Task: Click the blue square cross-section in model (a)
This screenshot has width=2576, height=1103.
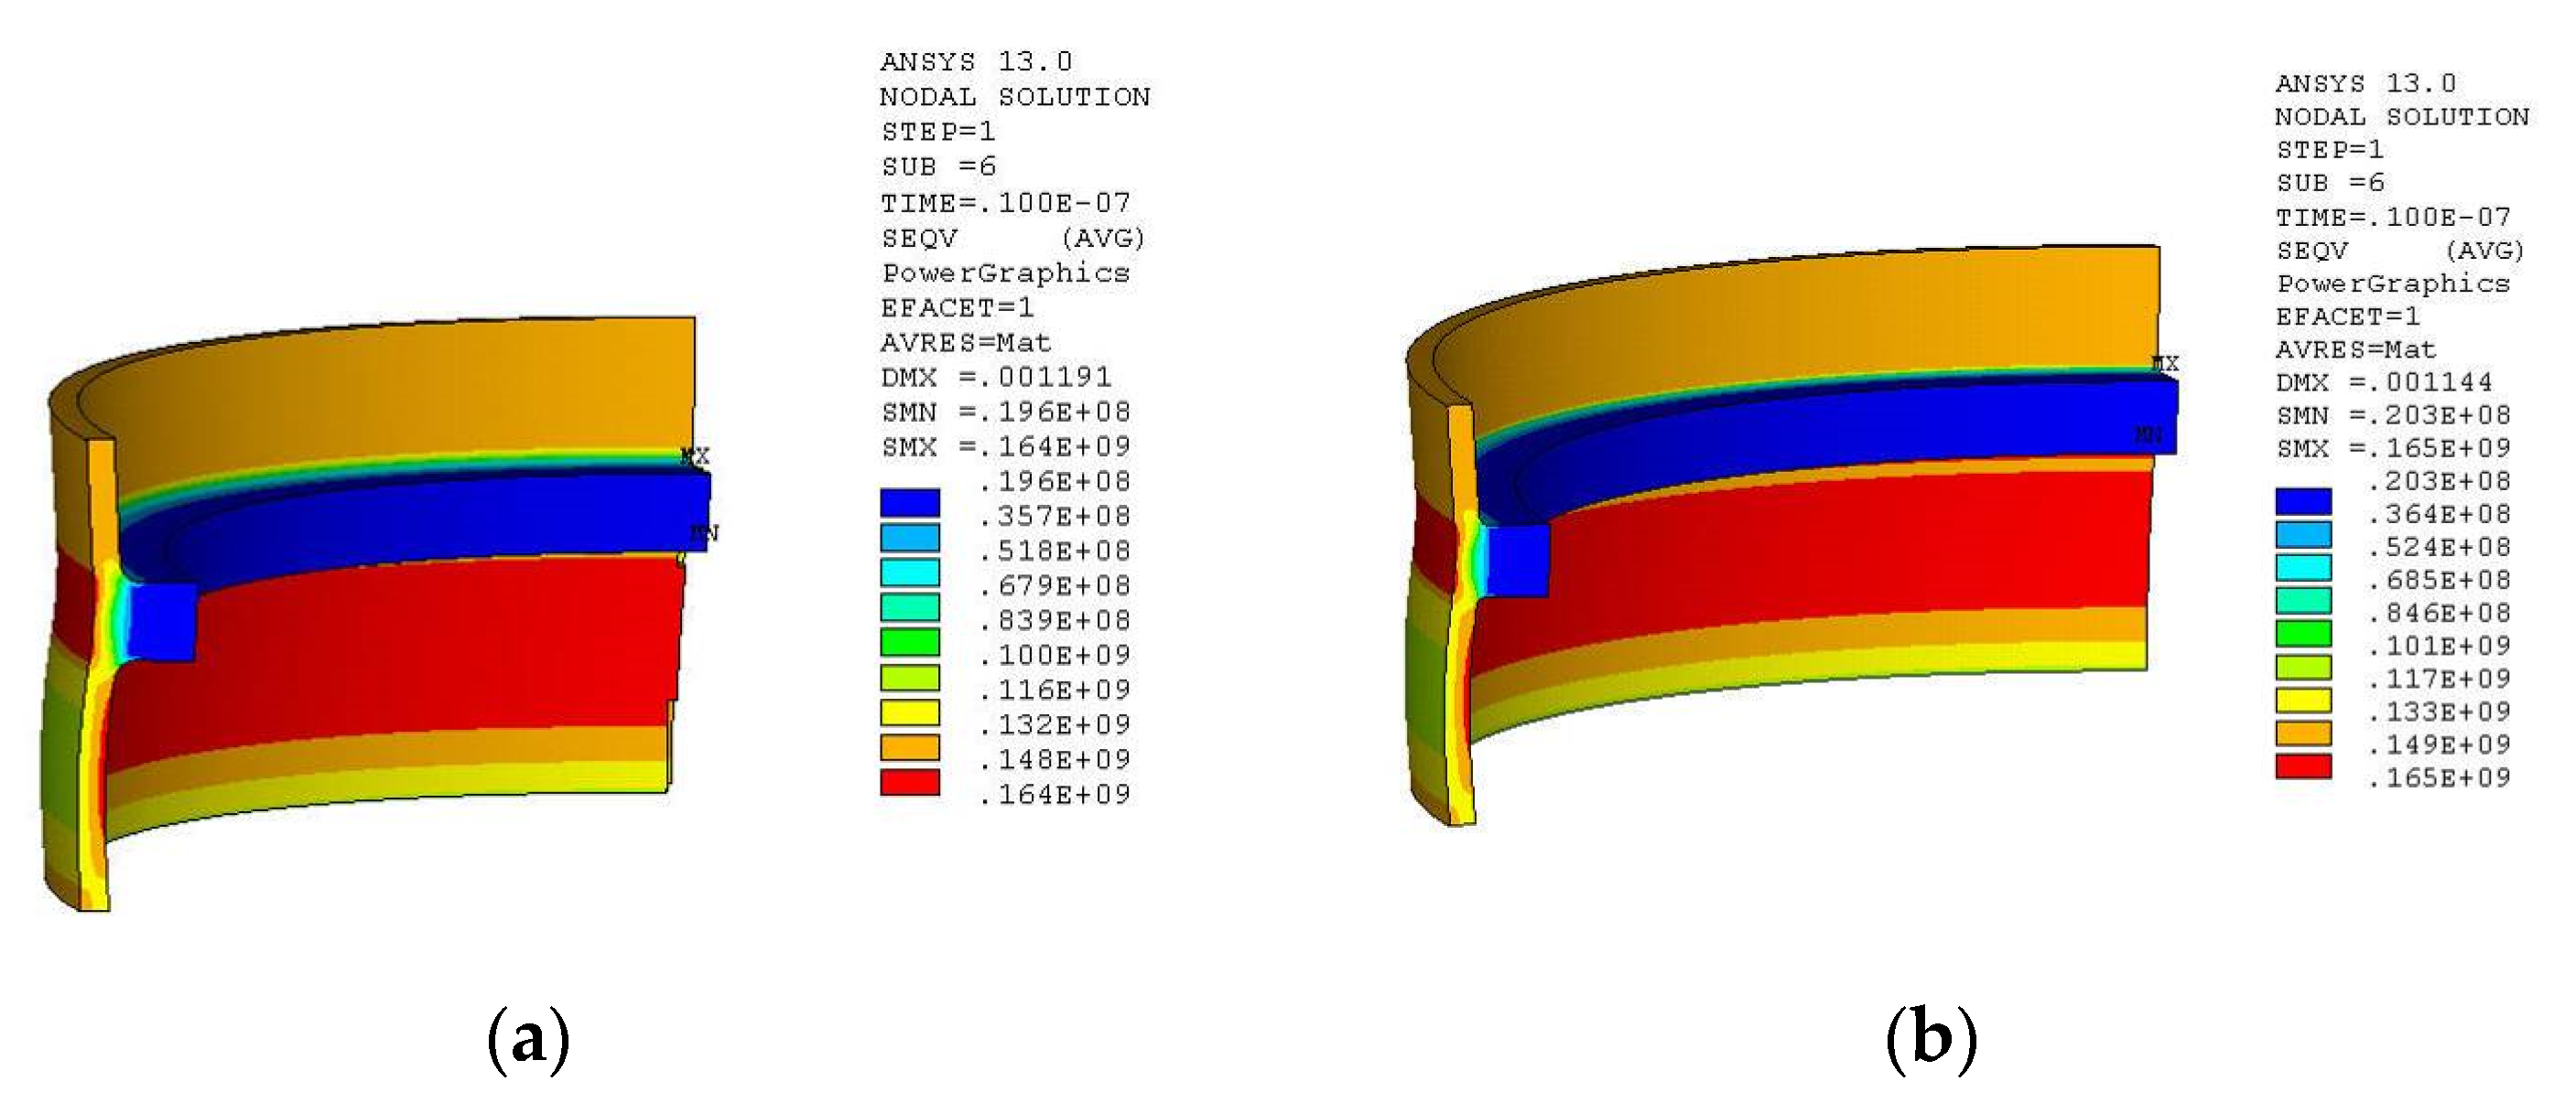Action: pyautogui.click(x=163, y=621)
